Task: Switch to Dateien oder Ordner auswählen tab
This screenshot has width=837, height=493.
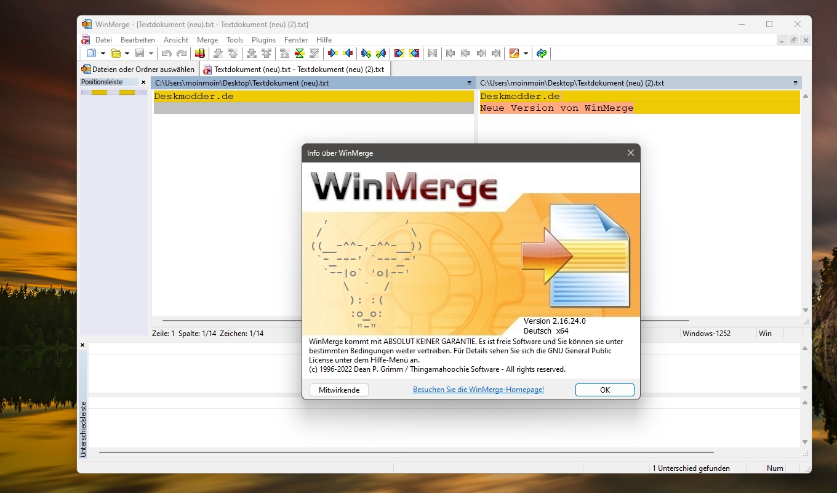Action: coord(138,70)
